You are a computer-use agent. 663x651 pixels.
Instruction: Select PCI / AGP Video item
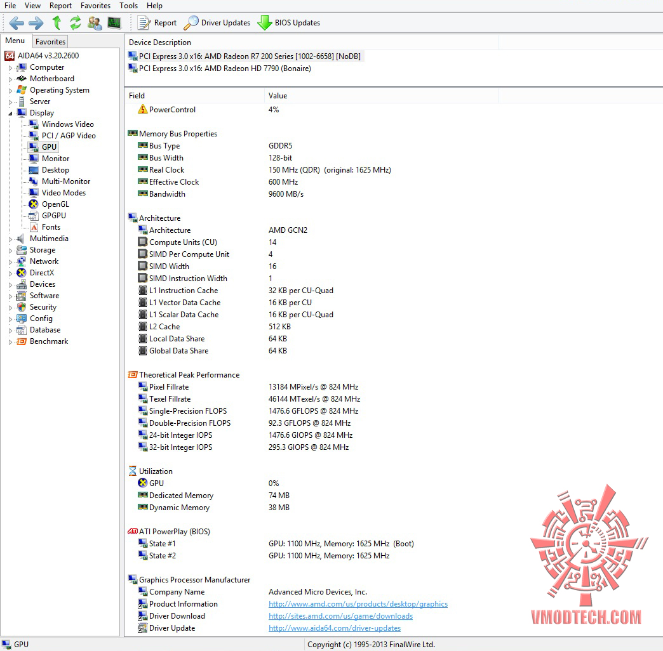[x=63, y=136]
